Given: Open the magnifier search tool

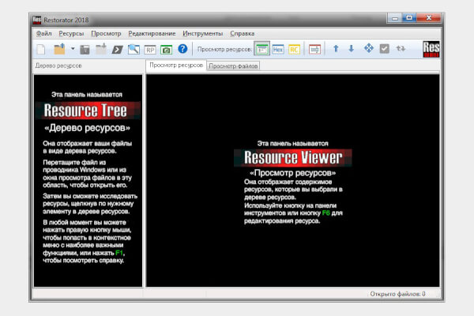Looking at the screenshot, I should point(134,49).
